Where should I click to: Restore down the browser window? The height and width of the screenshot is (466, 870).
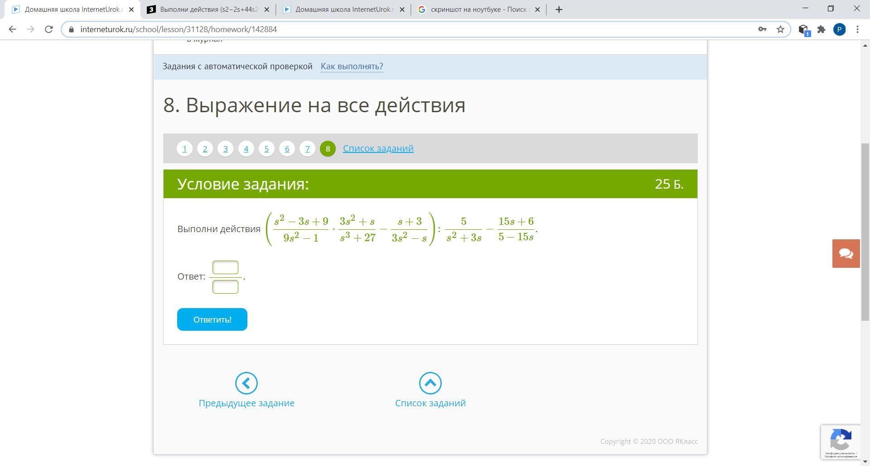click(x=831, y=9)
